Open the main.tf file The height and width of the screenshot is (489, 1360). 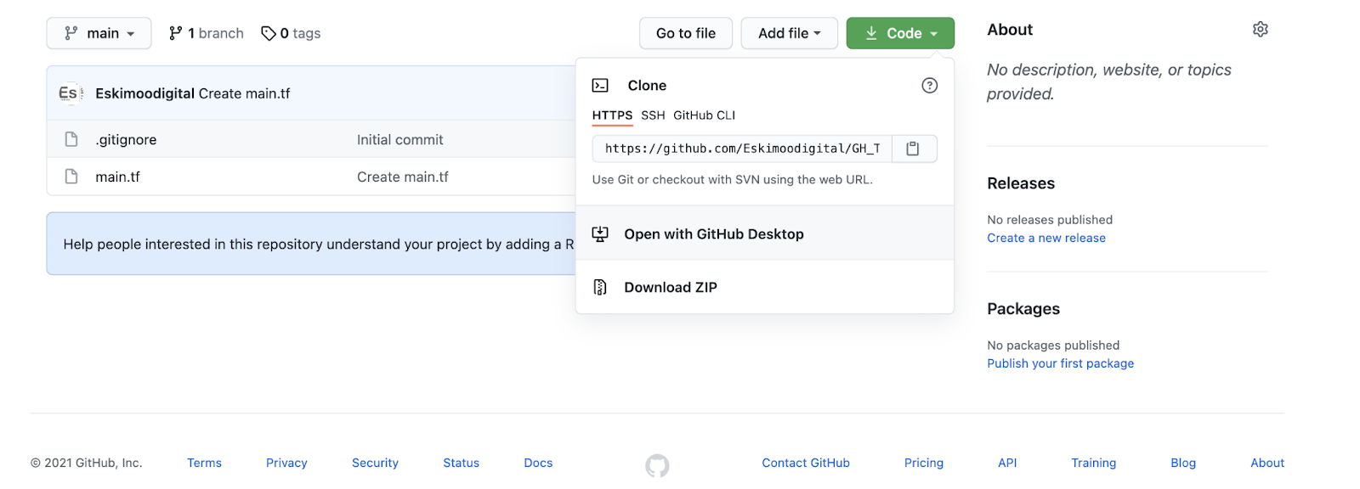[x=117, y=177]
